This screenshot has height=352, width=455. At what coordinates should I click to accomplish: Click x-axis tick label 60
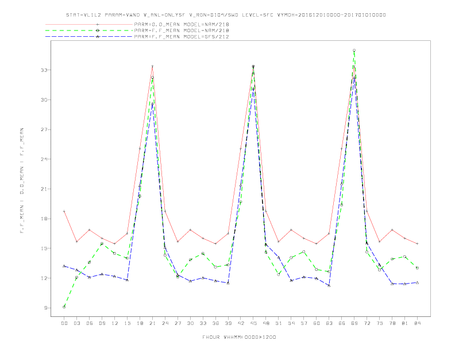(317, 323)
